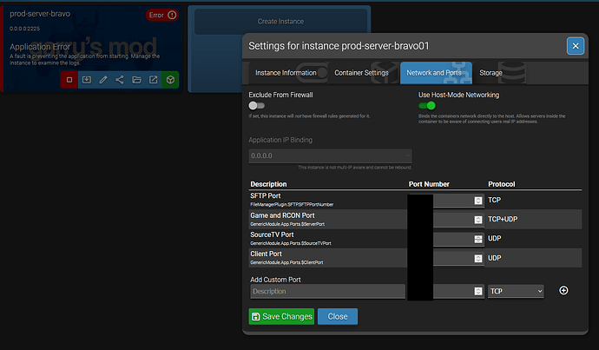Click the Game and RCON Port number stepper
The width and height of the screenshot is (599, 350).
[478, 220]
